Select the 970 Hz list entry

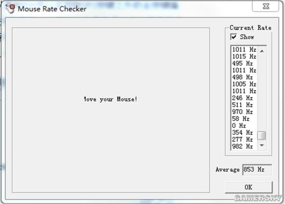point(244,112)
